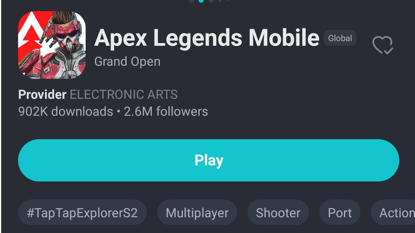Open the #TapTapExplorerS2 tag

click(82, 213)
